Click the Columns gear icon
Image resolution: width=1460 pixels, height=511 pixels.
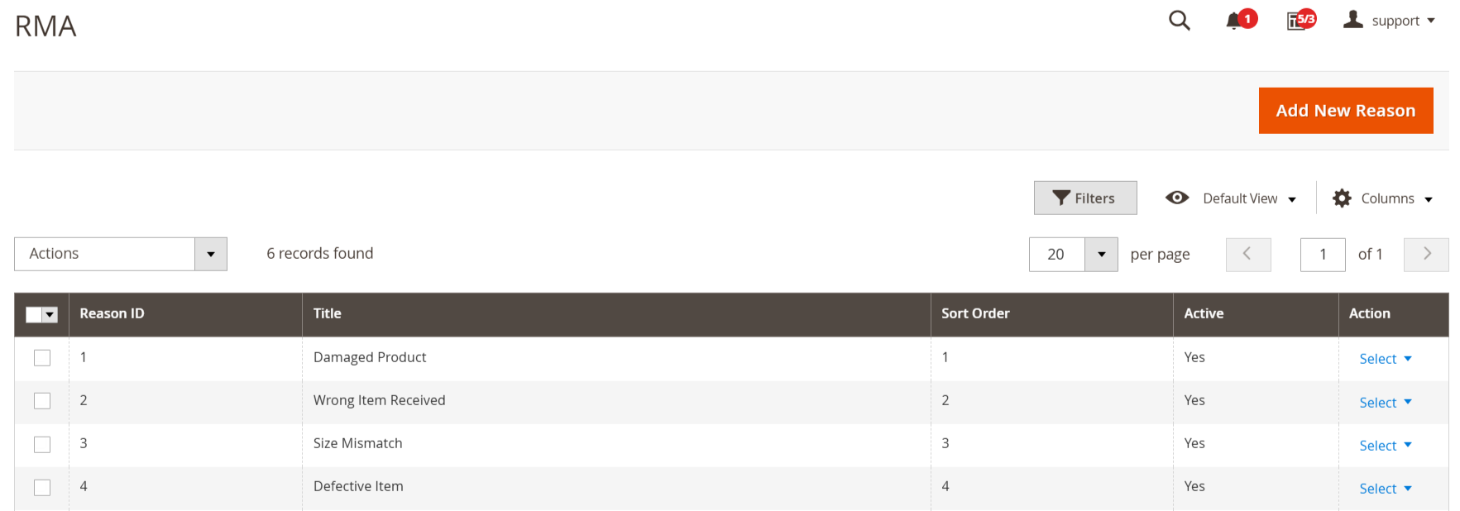(1342, 198)
